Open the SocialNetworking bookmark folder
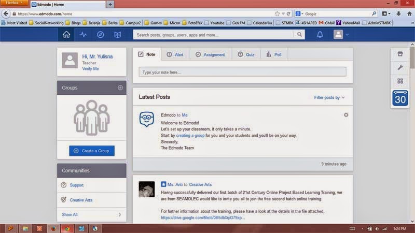This screenshot has height=233, width=415. pos(46,23)
